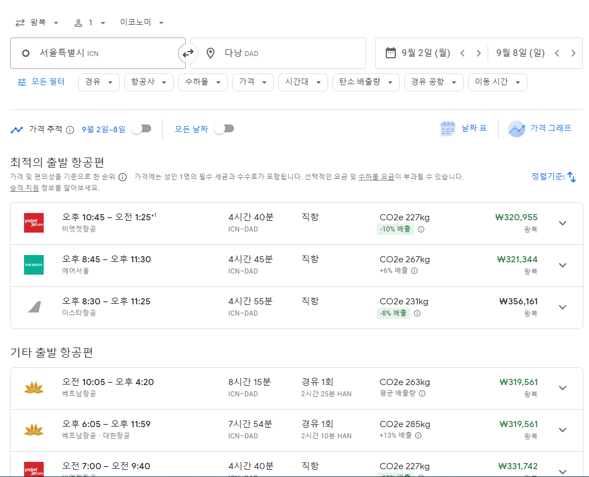Advance departure date with the next arrow
This screenshot has height=477, width=589.
tap(479, 53)
